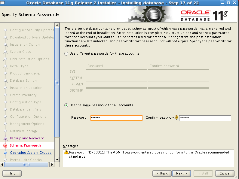The image size is (239, 179).
Task: Select Schema Passwords step in sidebar
Action: (25, 145)
